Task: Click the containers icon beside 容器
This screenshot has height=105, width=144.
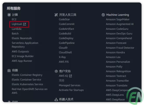Action: pyautogui.click(x=9, y=71)
